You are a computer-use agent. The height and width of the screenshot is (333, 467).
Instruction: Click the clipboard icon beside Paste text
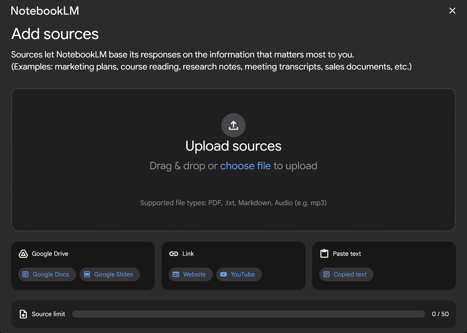[x=324, y=254]
